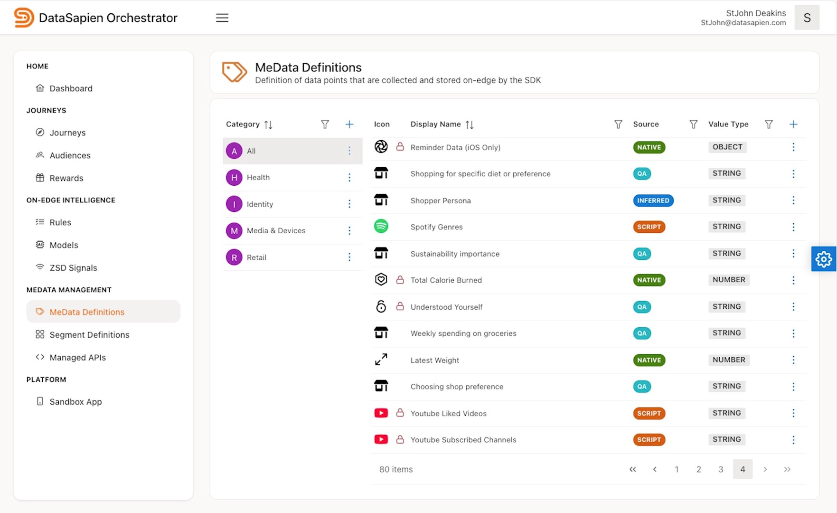Image resolution: width=837 pixels, height=513 pixels.
Task: Open the blue settings gear panel
Action: (x=823, y=259)
